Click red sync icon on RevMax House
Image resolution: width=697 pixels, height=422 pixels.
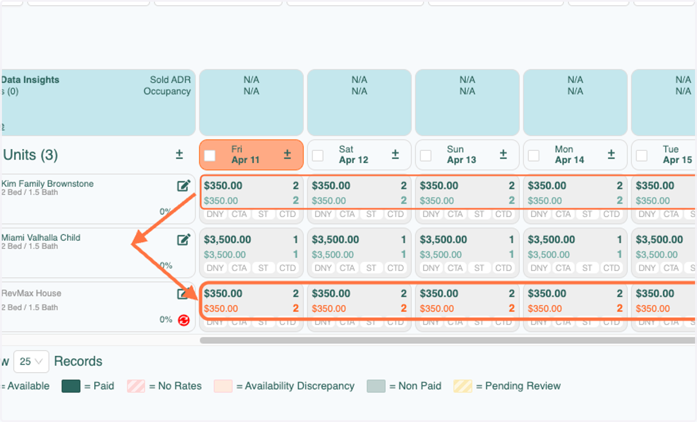coord(184,320)
